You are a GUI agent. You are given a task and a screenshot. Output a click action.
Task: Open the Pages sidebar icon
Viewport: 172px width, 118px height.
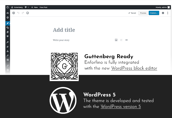8,32
